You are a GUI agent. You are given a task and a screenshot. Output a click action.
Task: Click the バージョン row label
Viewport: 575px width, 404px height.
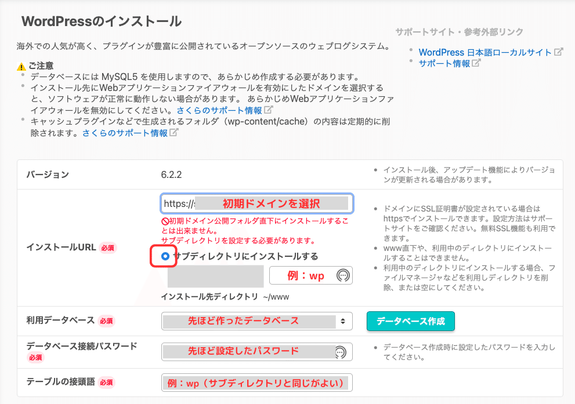48,174
